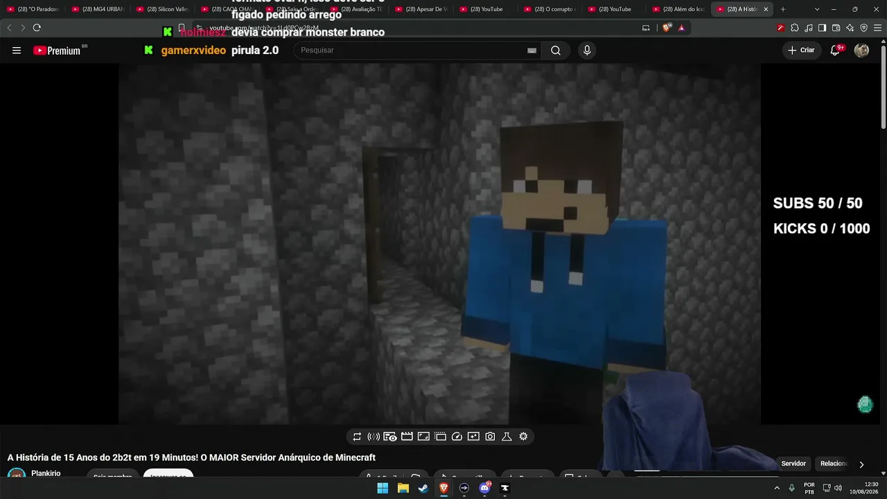Take a screenshot with the camera icon
Screen dimensions: 887x499
pyautogui.click(x=490, y=437)
